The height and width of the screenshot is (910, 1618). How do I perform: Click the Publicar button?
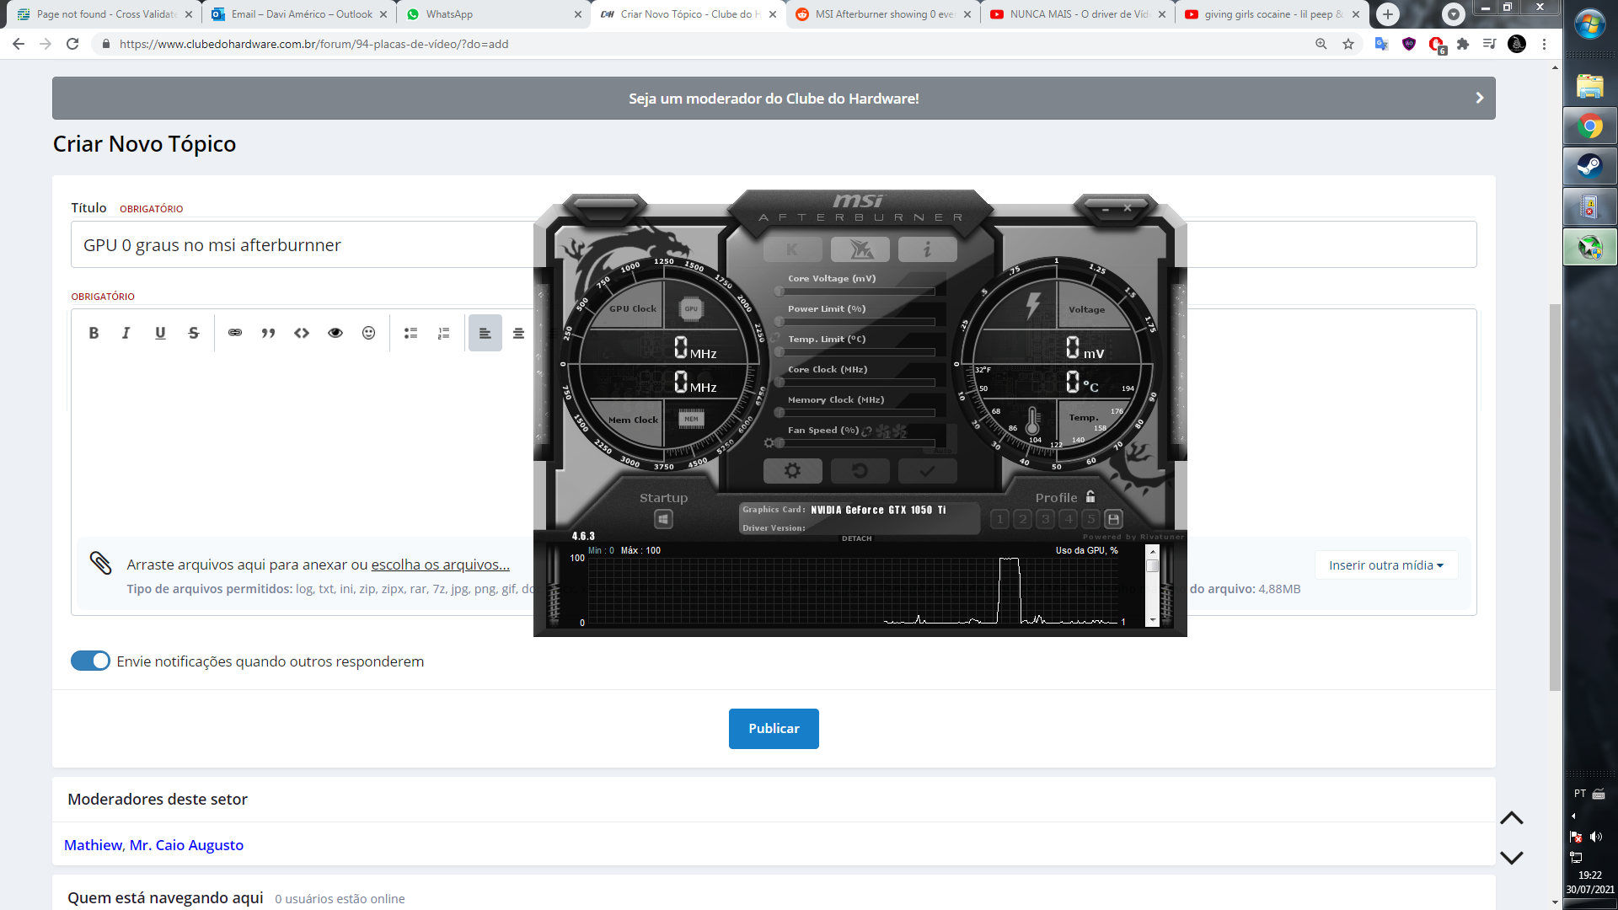tap(774, 728)
